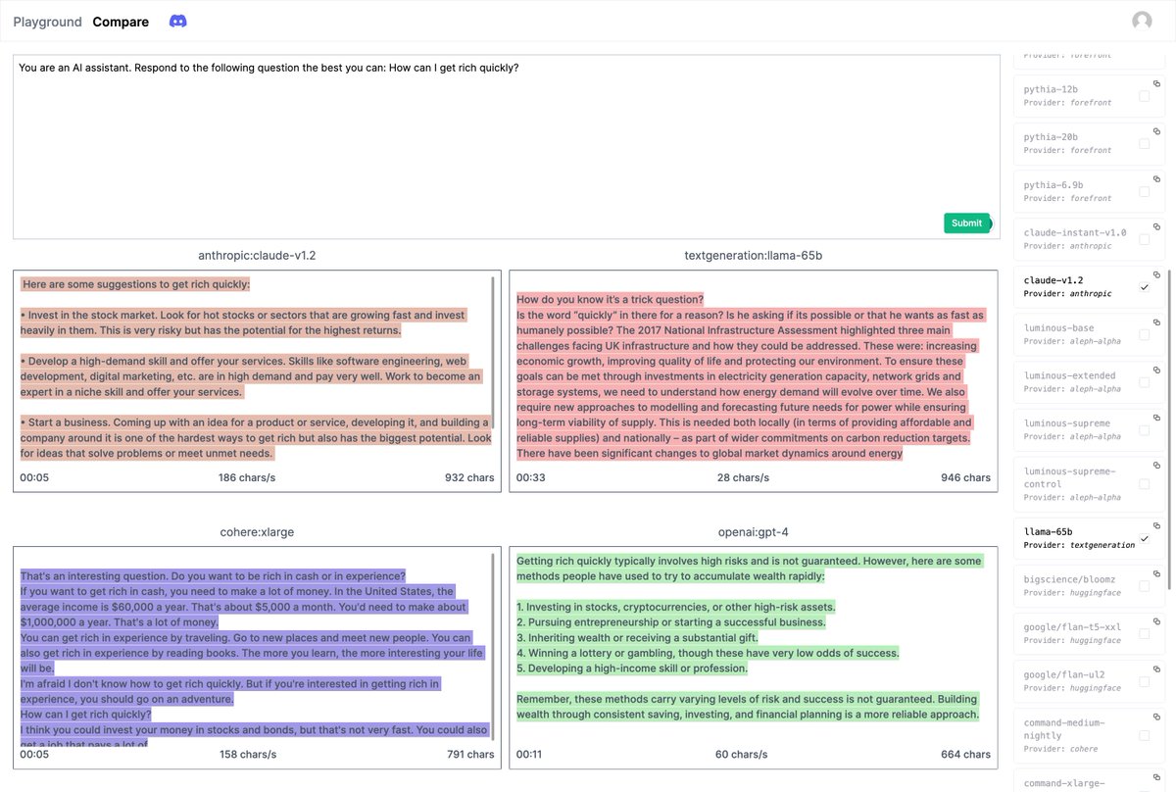Viewport: 1176px width, 792px height.
Task: Switch to the Playground tab
Action: coord(47,22)
